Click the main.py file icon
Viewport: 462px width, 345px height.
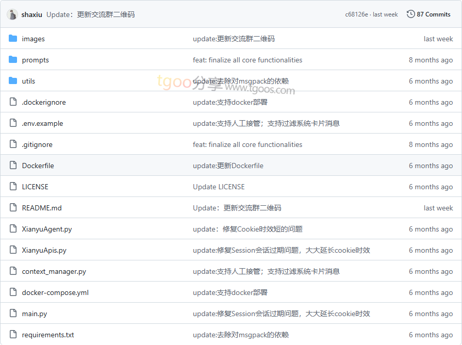coord(13,314)
